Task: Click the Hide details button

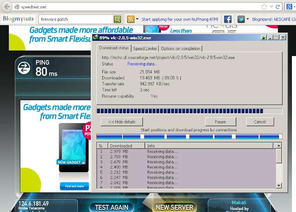Action: pos(122,122)
